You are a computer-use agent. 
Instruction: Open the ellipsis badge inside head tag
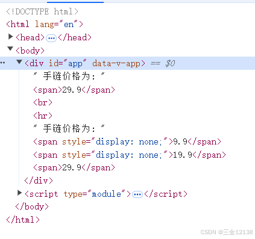click(51, 38)
